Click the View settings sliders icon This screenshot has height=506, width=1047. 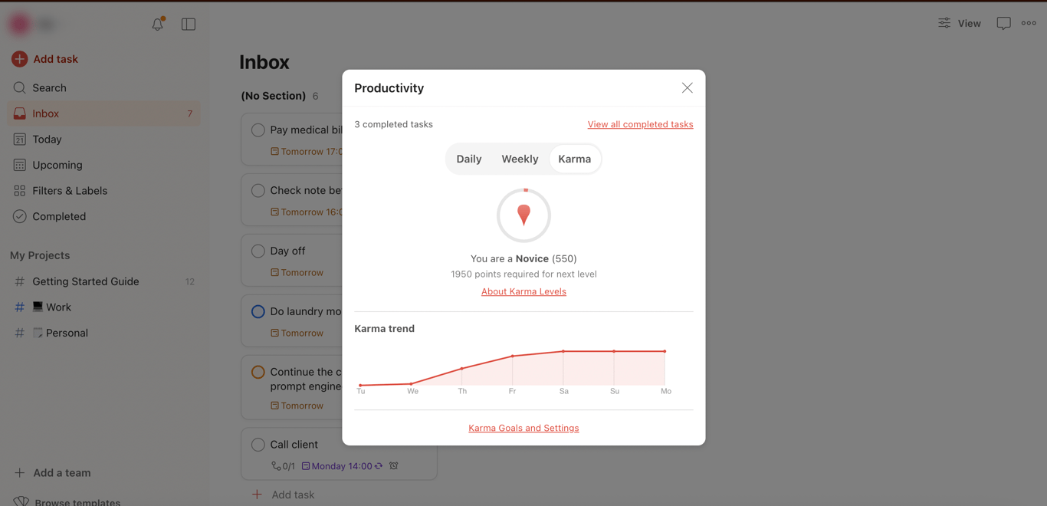(x=944, y=24)
